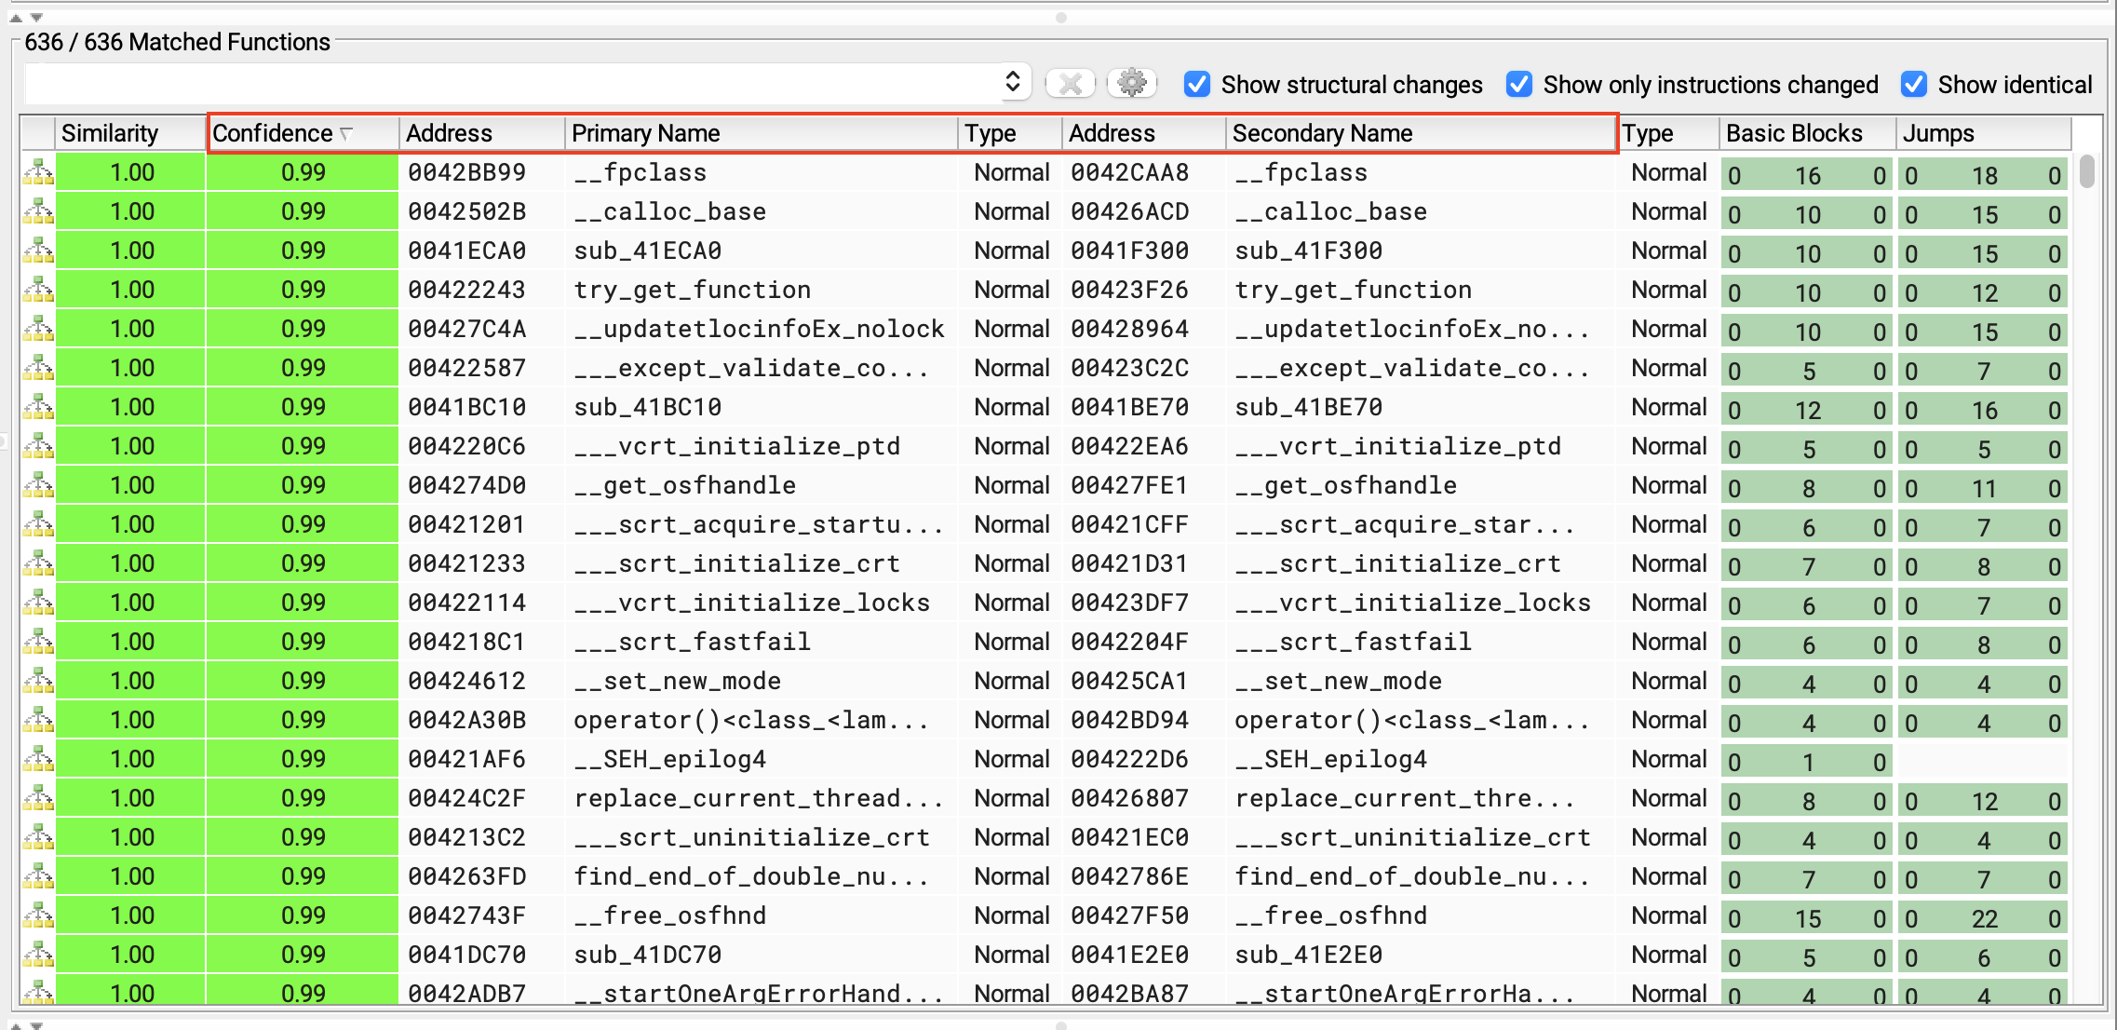
Task: Click the graph icon for __free_osfhnd row
Action: click(38, 915)
